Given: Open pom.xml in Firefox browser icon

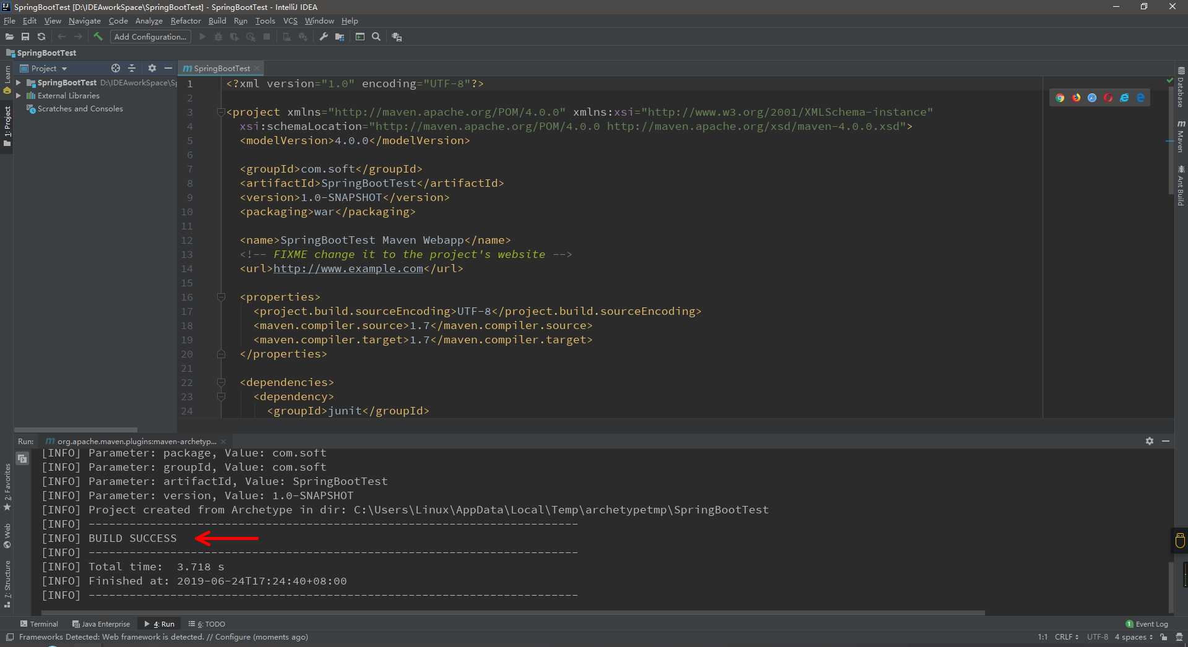Looking at the screenshot, I should 1076,98.
